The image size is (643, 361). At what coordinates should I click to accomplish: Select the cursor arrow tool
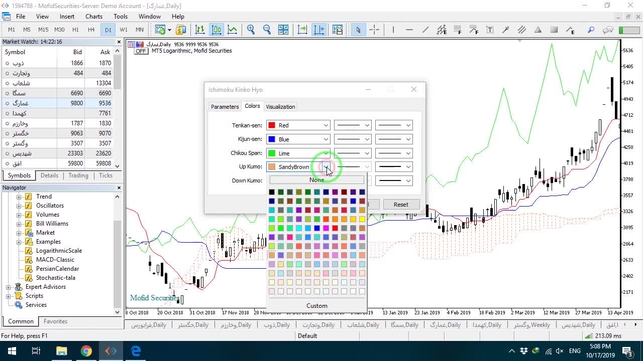pos(358,30)
